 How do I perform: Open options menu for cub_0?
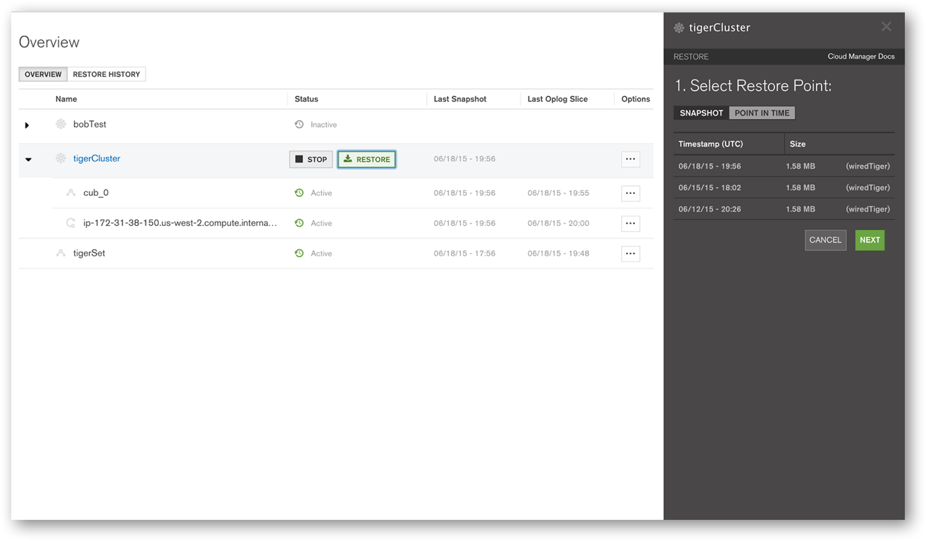[x=630, y=193]
